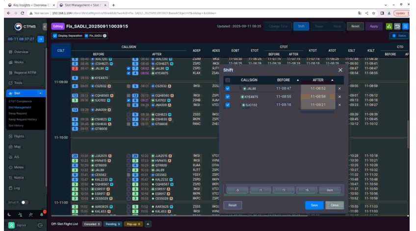
Task: Open the Notice sidebar section
Action: (x=19, y=178)
